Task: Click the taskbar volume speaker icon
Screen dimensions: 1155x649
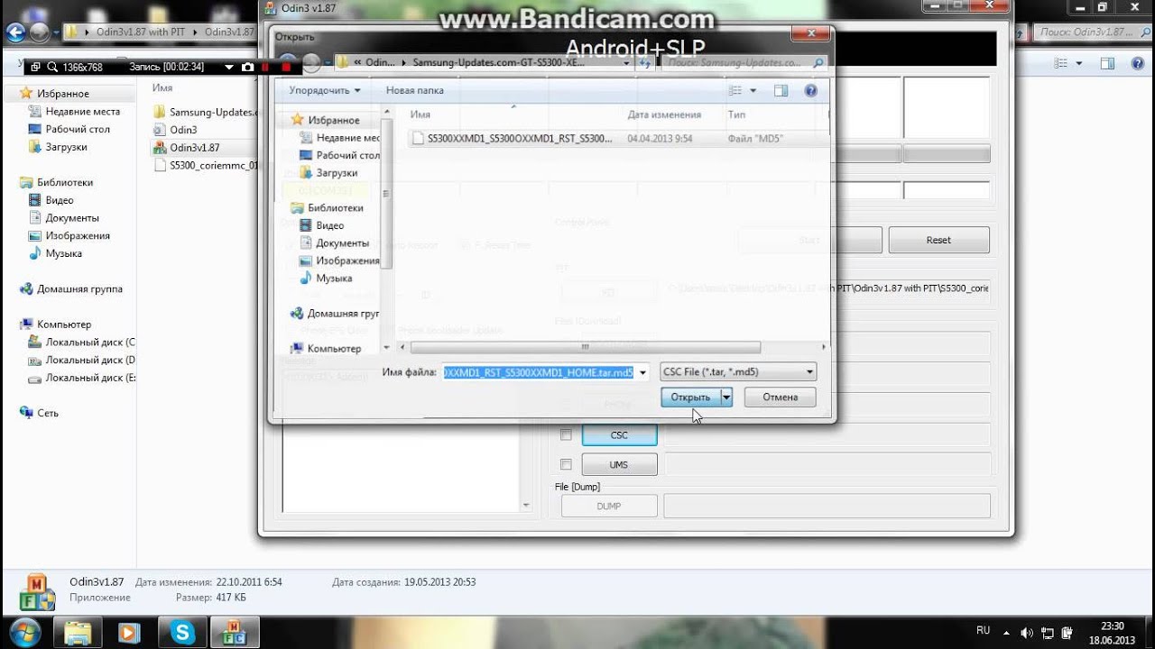Action: tap(1028, 632)
